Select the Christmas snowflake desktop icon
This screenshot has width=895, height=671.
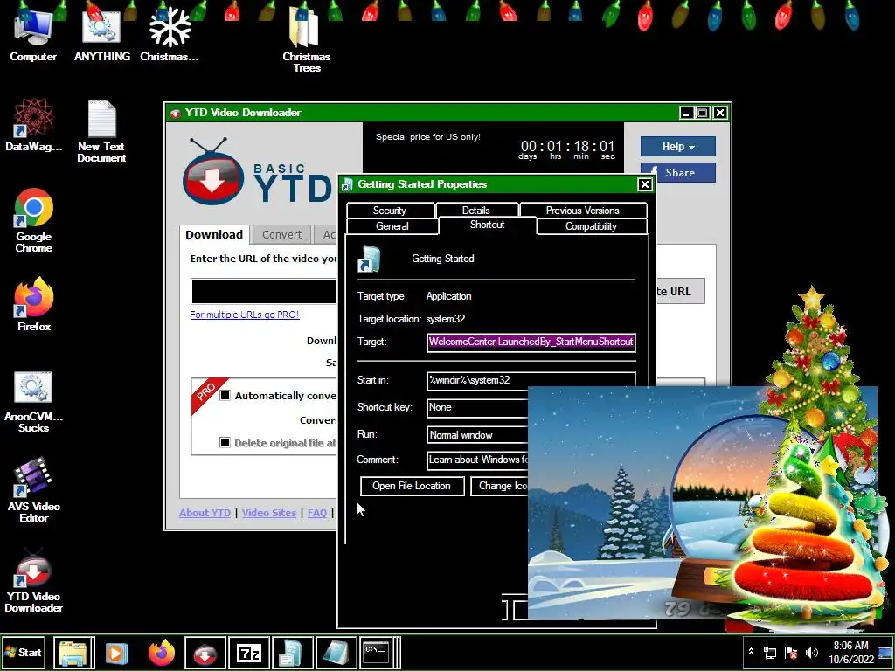(x=170, y=35)
